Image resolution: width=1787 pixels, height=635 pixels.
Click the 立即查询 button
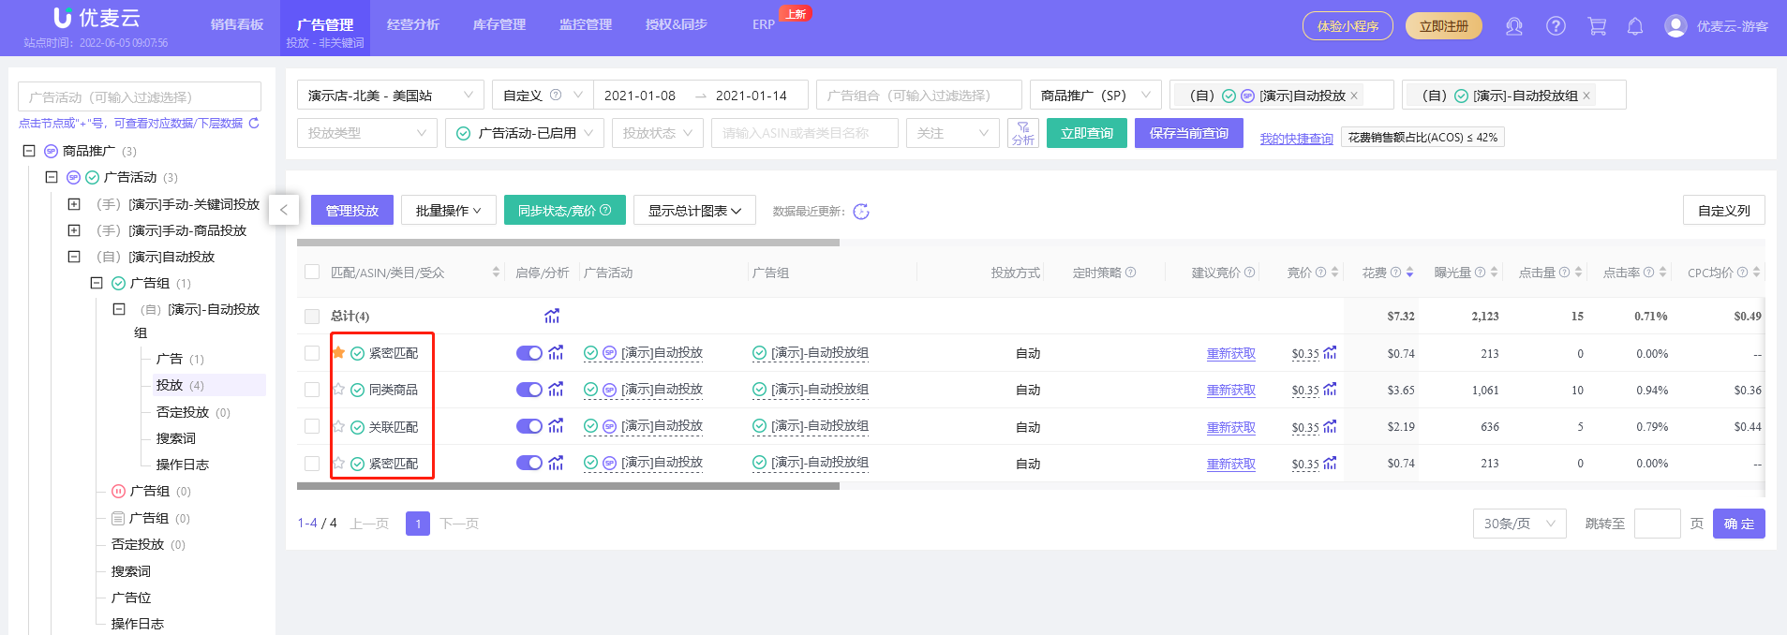(x=1087, y=133)
